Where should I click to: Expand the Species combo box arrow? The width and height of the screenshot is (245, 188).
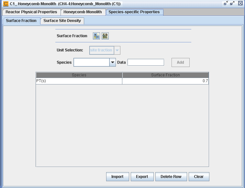point(113,62)
